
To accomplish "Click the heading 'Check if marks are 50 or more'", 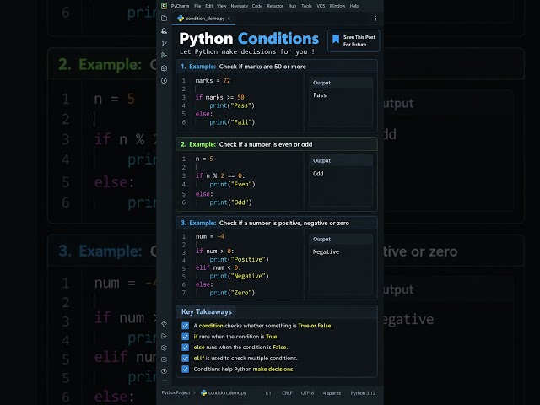I will (x=262, y=67).
